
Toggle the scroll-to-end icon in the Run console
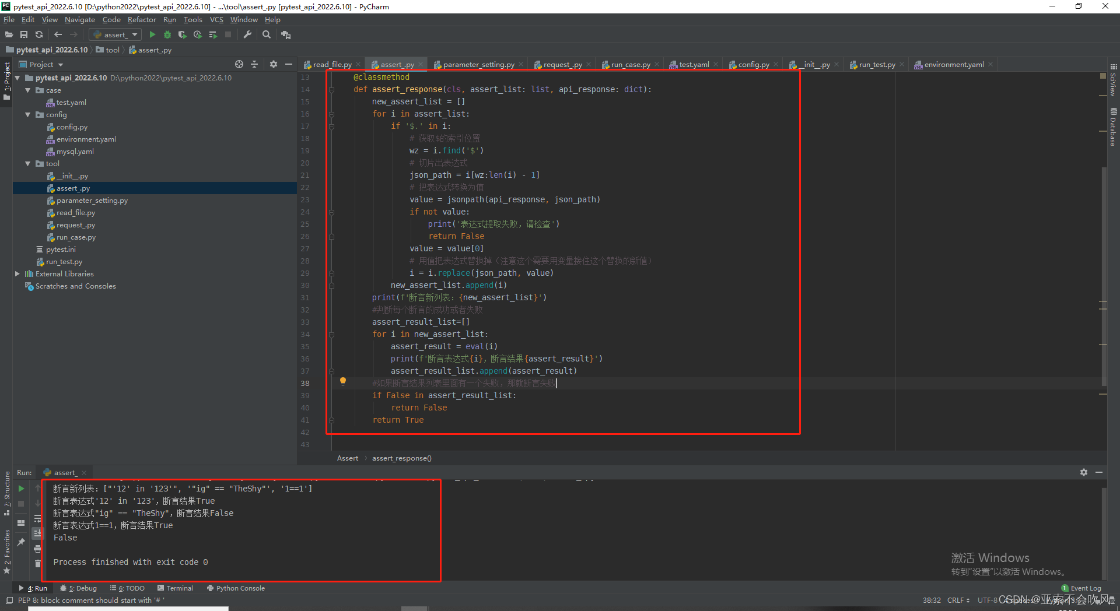click(37, 533)
